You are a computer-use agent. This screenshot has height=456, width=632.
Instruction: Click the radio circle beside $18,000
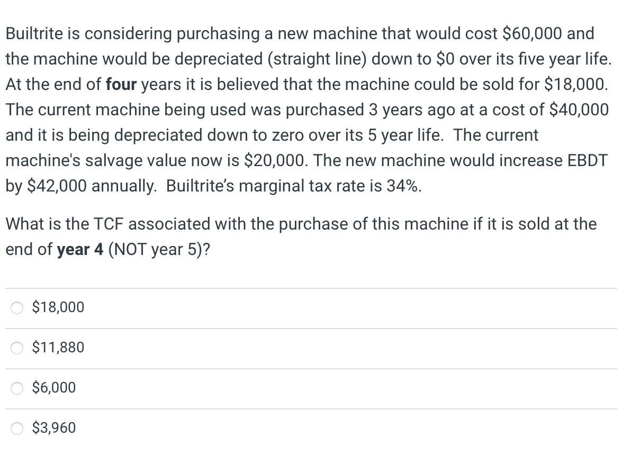[16, 307]
